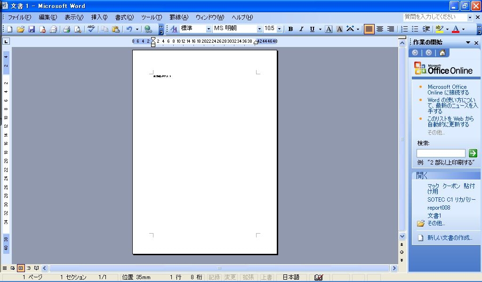This screenshot has width=482, height=282.
Task: Open the 表示(V) menu
Action: point(74,17)
